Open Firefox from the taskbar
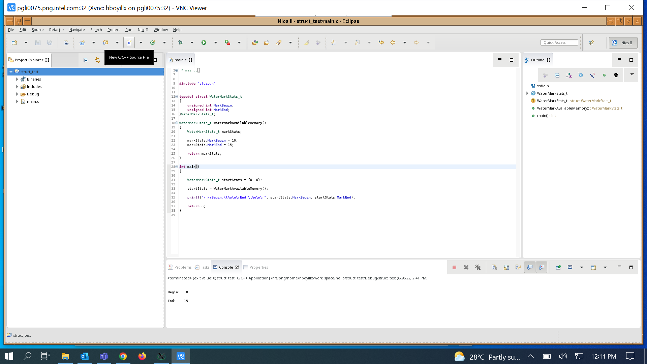Screen dimensions: 647x364 click(x=142, y=356)
